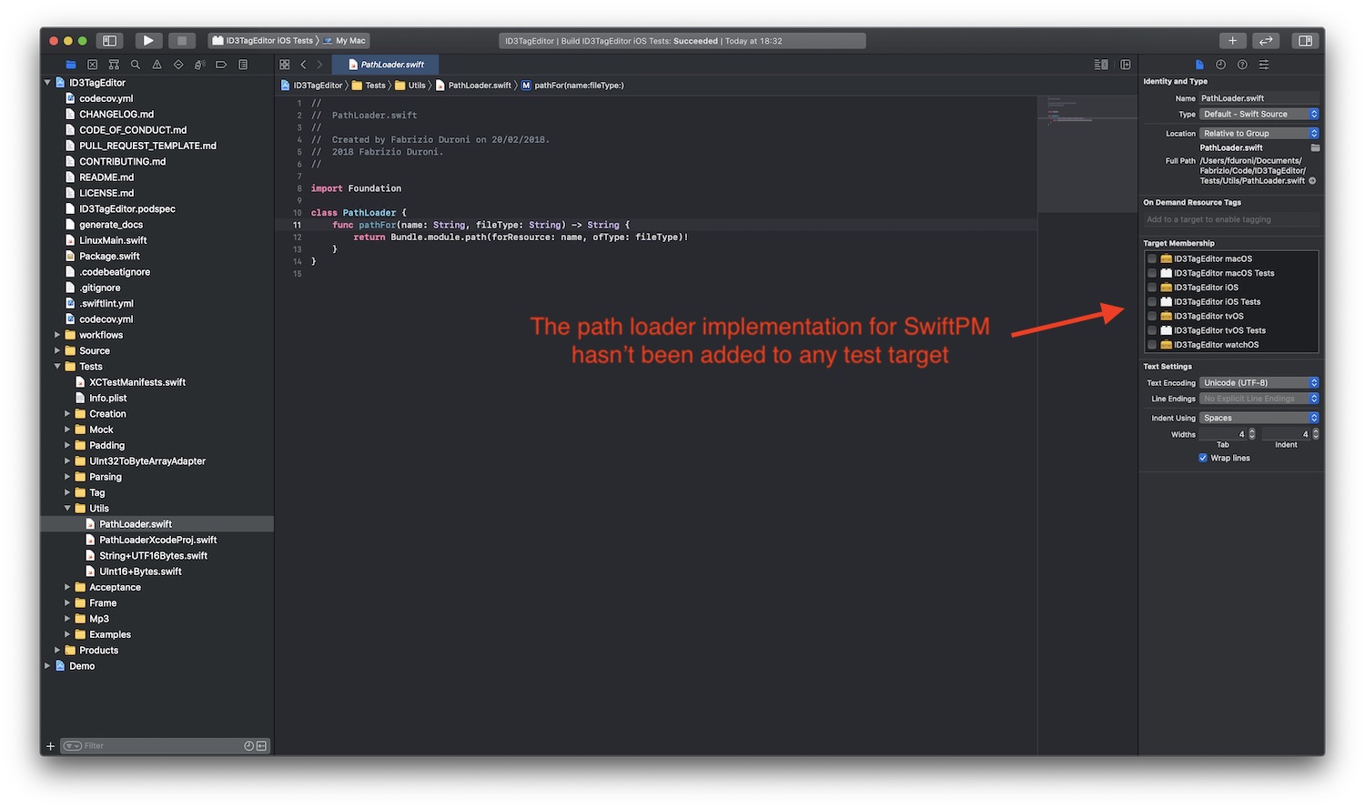This screenshot has height=809, width=1365.
Task: Expand the workflows folder
Action: point(57,335)
